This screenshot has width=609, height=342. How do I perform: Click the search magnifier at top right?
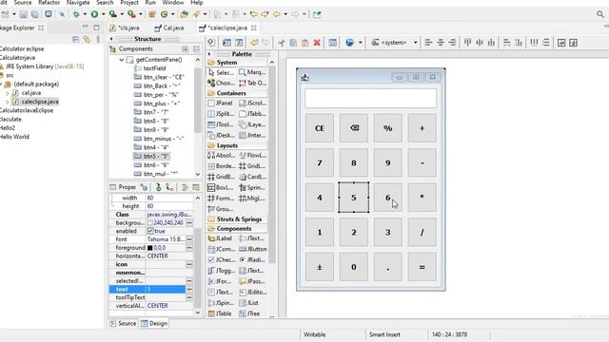click(x=600, y=14)
